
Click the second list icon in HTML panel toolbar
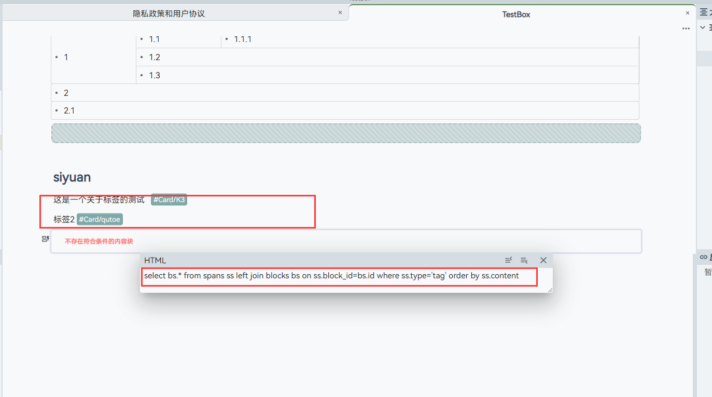(x=524, y=260)
